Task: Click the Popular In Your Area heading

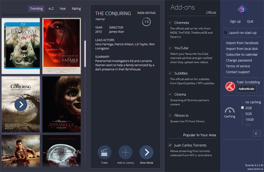Action: click(x=199, y=135)
